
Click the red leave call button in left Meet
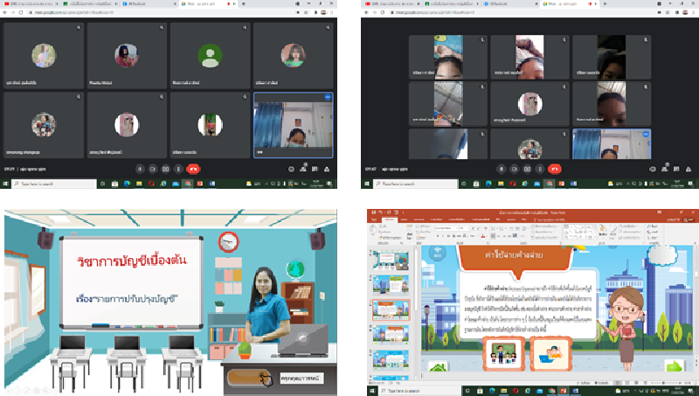tap(193, 169)
